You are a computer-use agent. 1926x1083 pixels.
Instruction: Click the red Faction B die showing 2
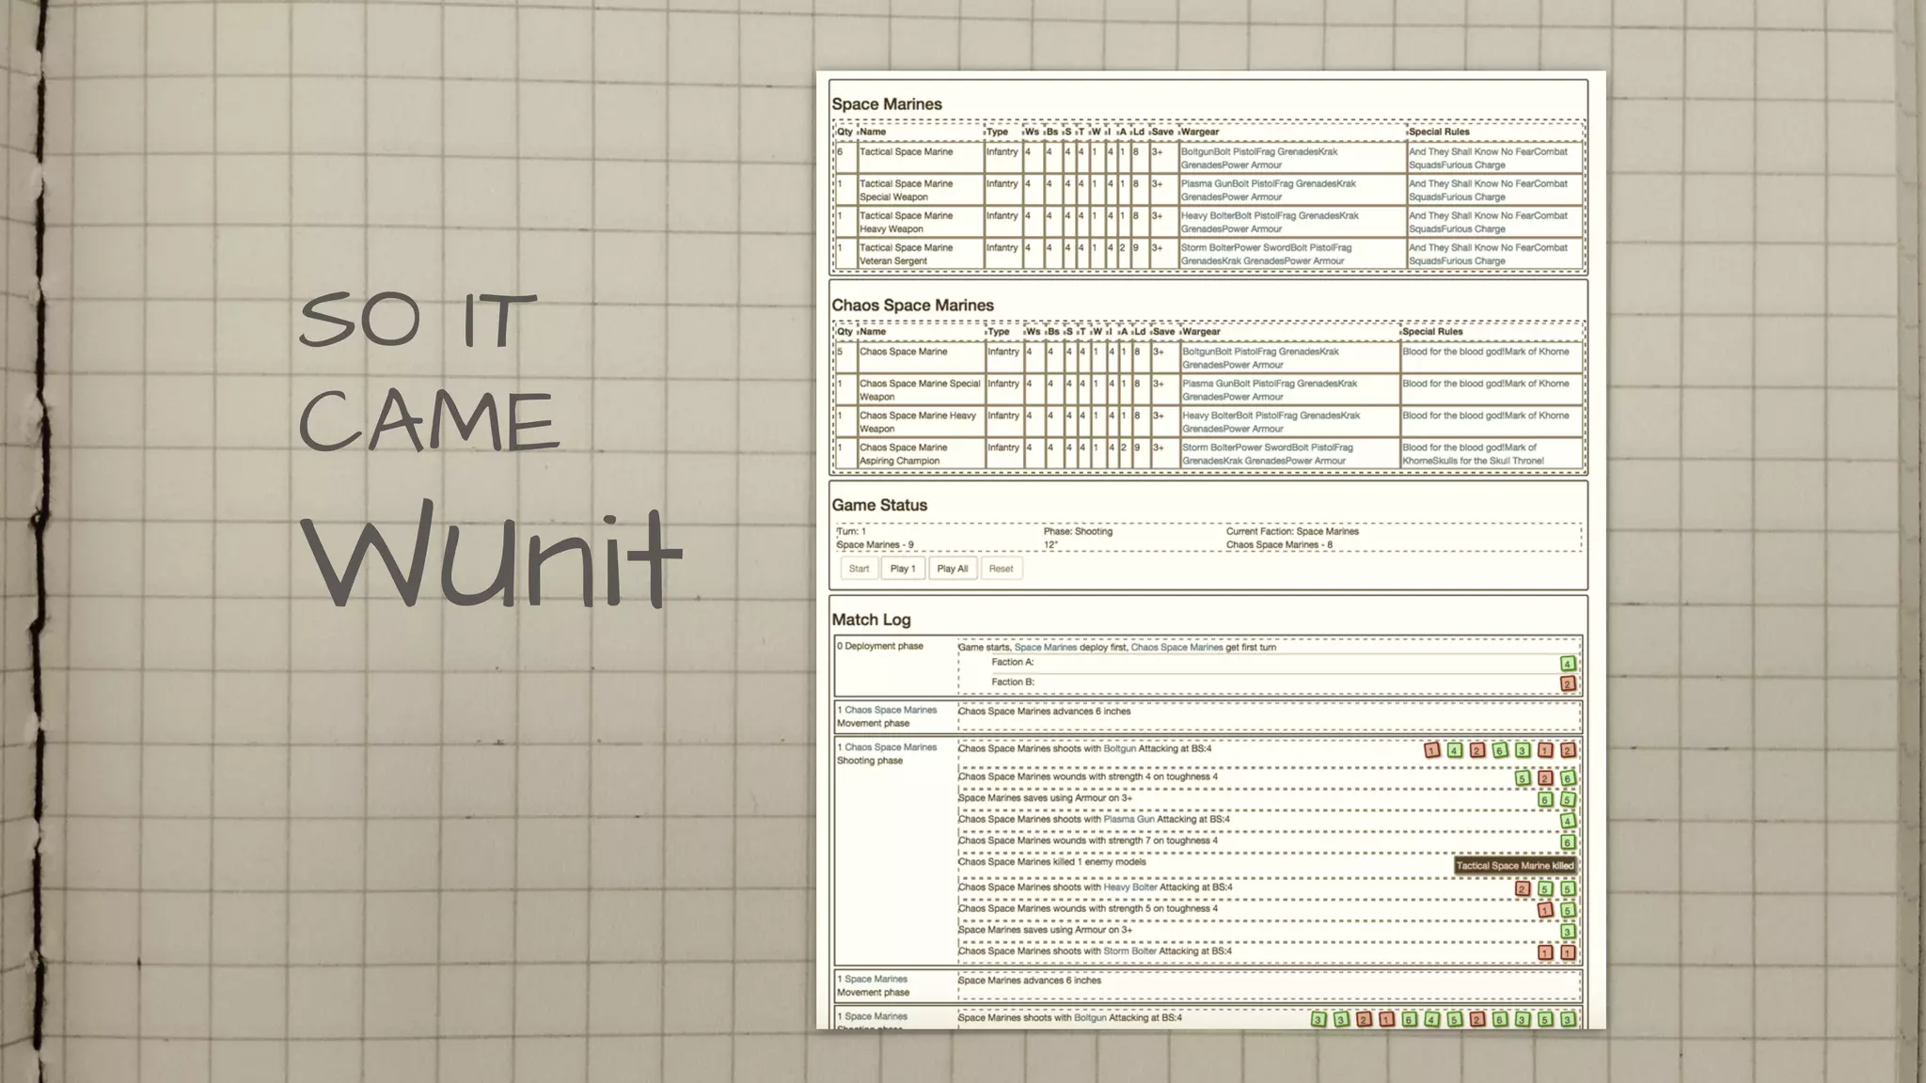click(x=1567, y=684)
